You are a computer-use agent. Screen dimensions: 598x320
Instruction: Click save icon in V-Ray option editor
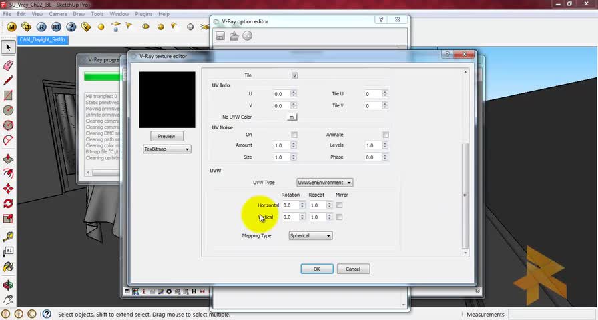(x=220, y=36)
